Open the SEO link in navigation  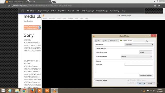[78, 11]
